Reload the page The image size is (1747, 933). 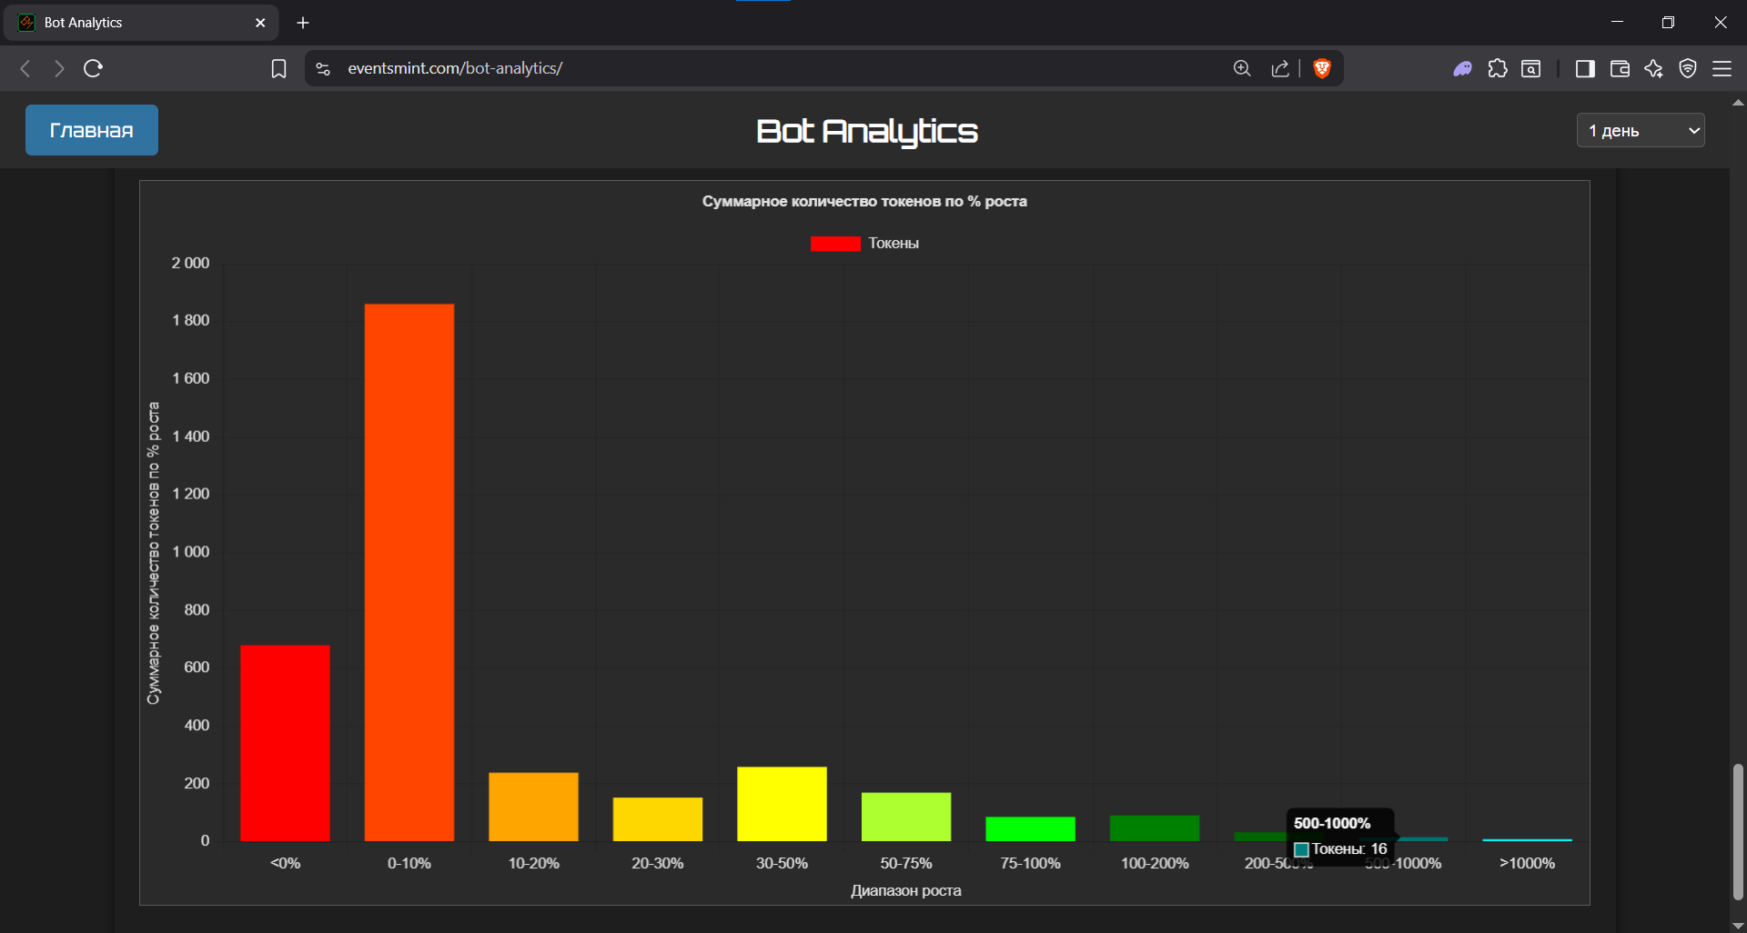click(x=93, y=68)
